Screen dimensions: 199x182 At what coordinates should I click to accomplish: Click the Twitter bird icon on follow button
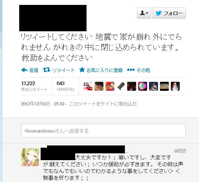point(158,13)
